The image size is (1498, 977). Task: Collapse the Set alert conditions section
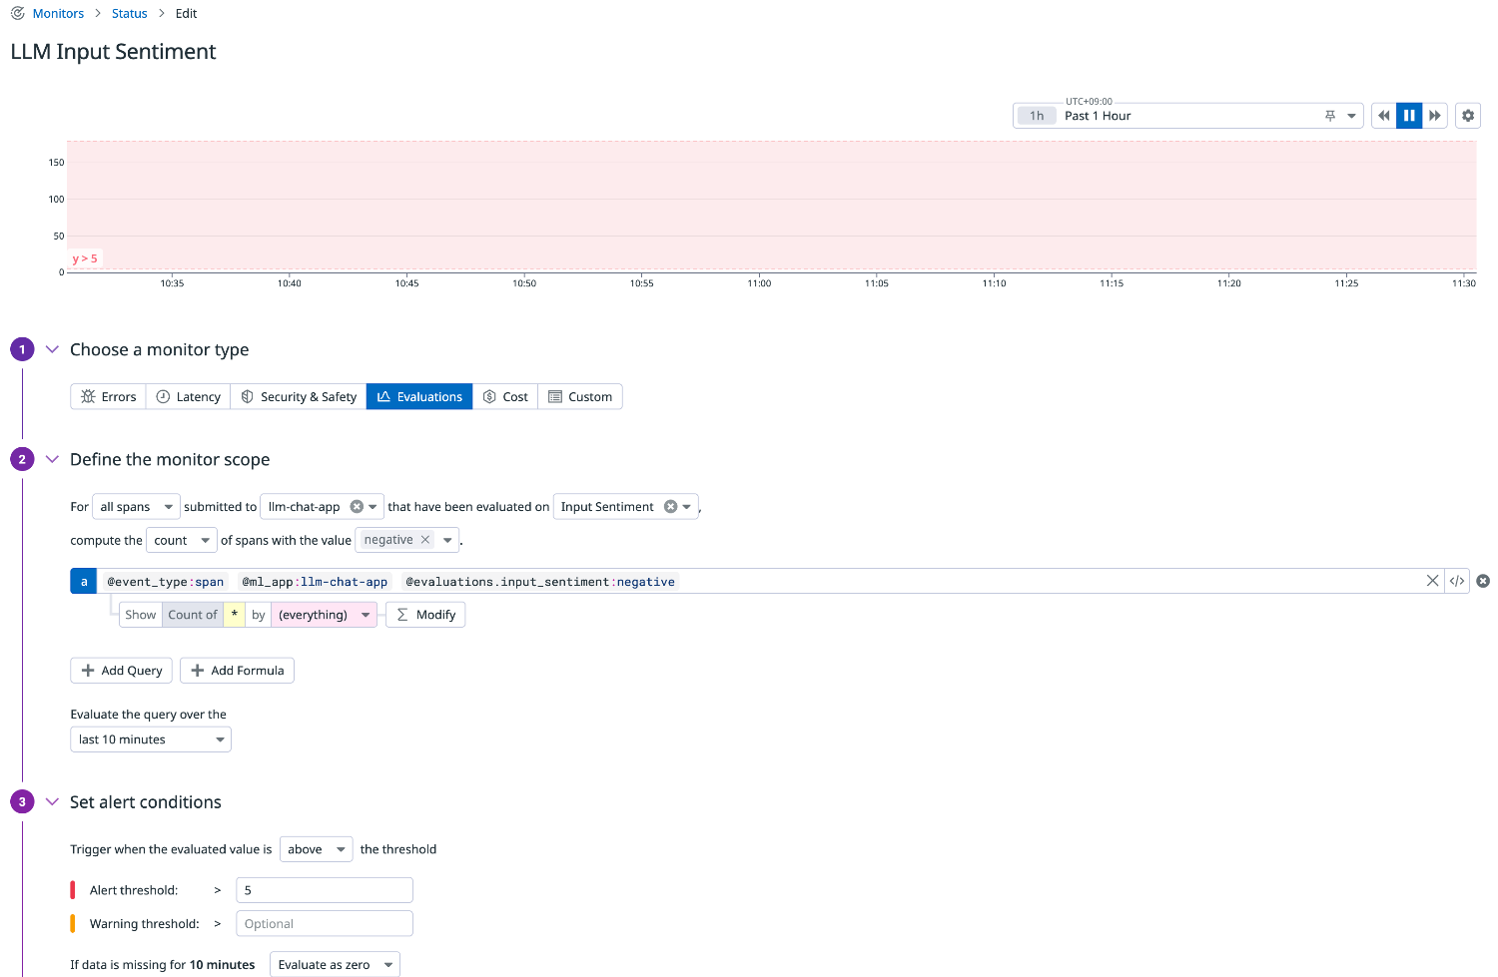click(x=53, y=801)
